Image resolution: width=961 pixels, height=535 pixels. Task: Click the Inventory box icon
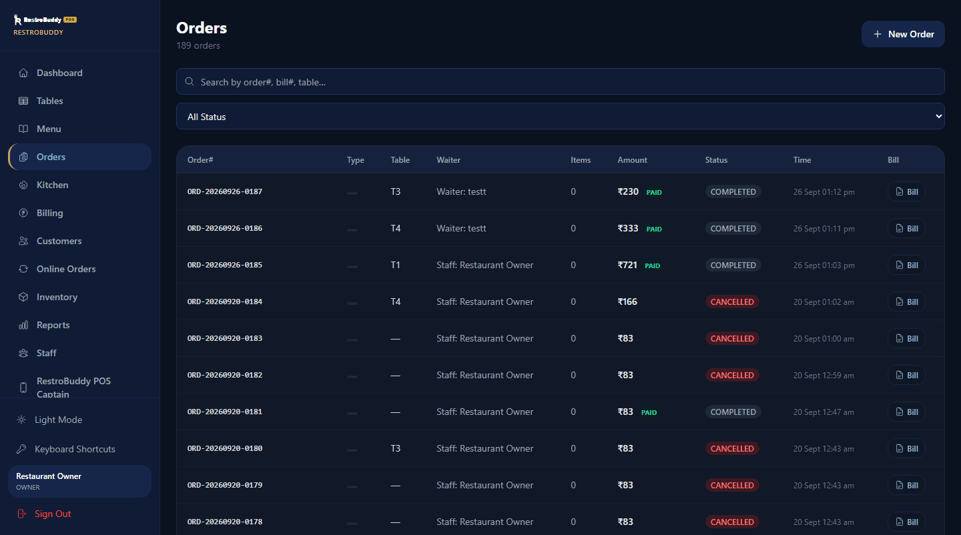point(23,297)
